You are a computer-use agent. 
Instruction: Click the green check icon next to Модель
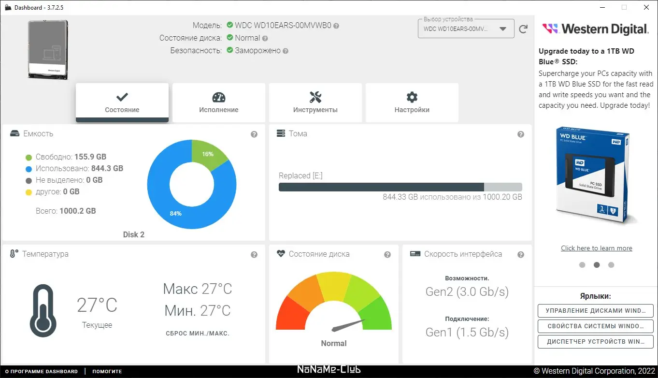pyautogui.click(x=230, y=25)
